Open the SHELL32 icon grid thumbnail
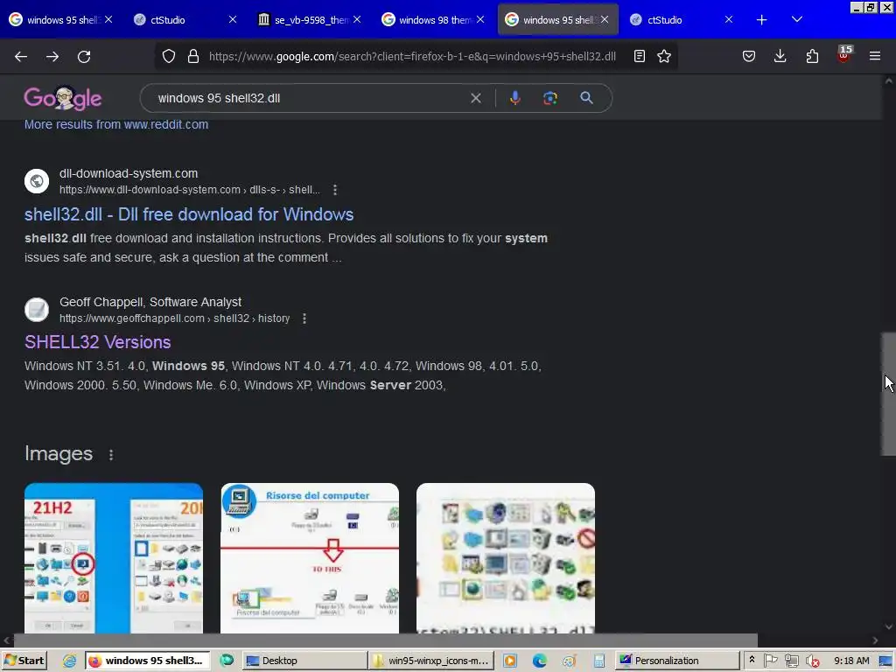Screen dimensions: 896x672 pos(506,558)
